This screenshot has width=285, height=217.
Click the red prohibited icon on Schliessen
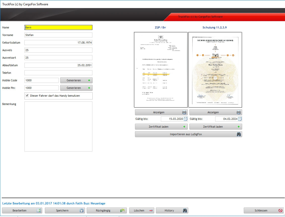click(x=280, y=210)
